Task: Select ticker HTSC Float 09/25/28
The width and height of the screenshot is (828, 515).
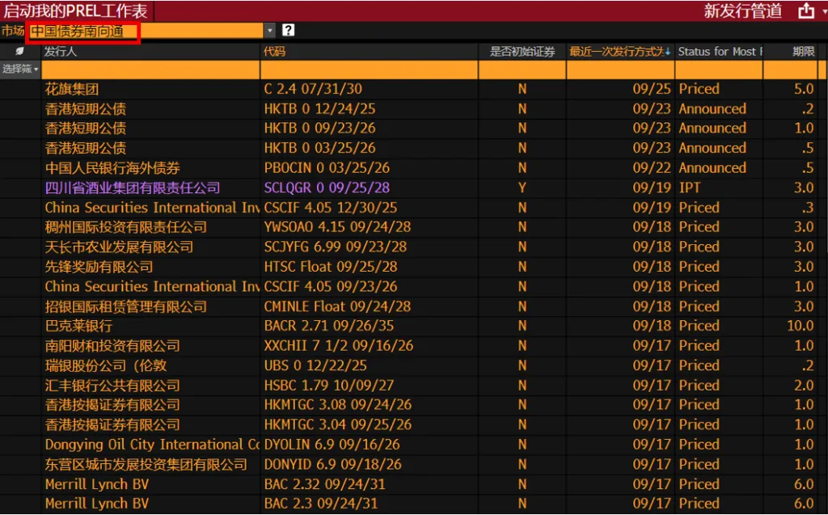Action: (331, 267)
